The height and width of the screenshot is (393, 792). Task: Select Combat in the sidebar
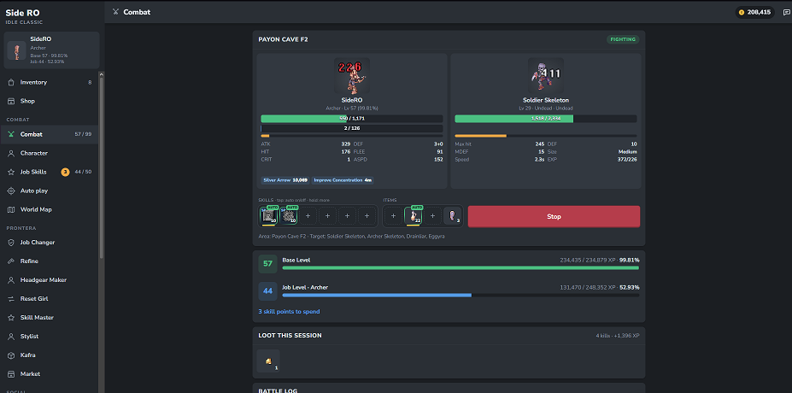click(50, 134)
